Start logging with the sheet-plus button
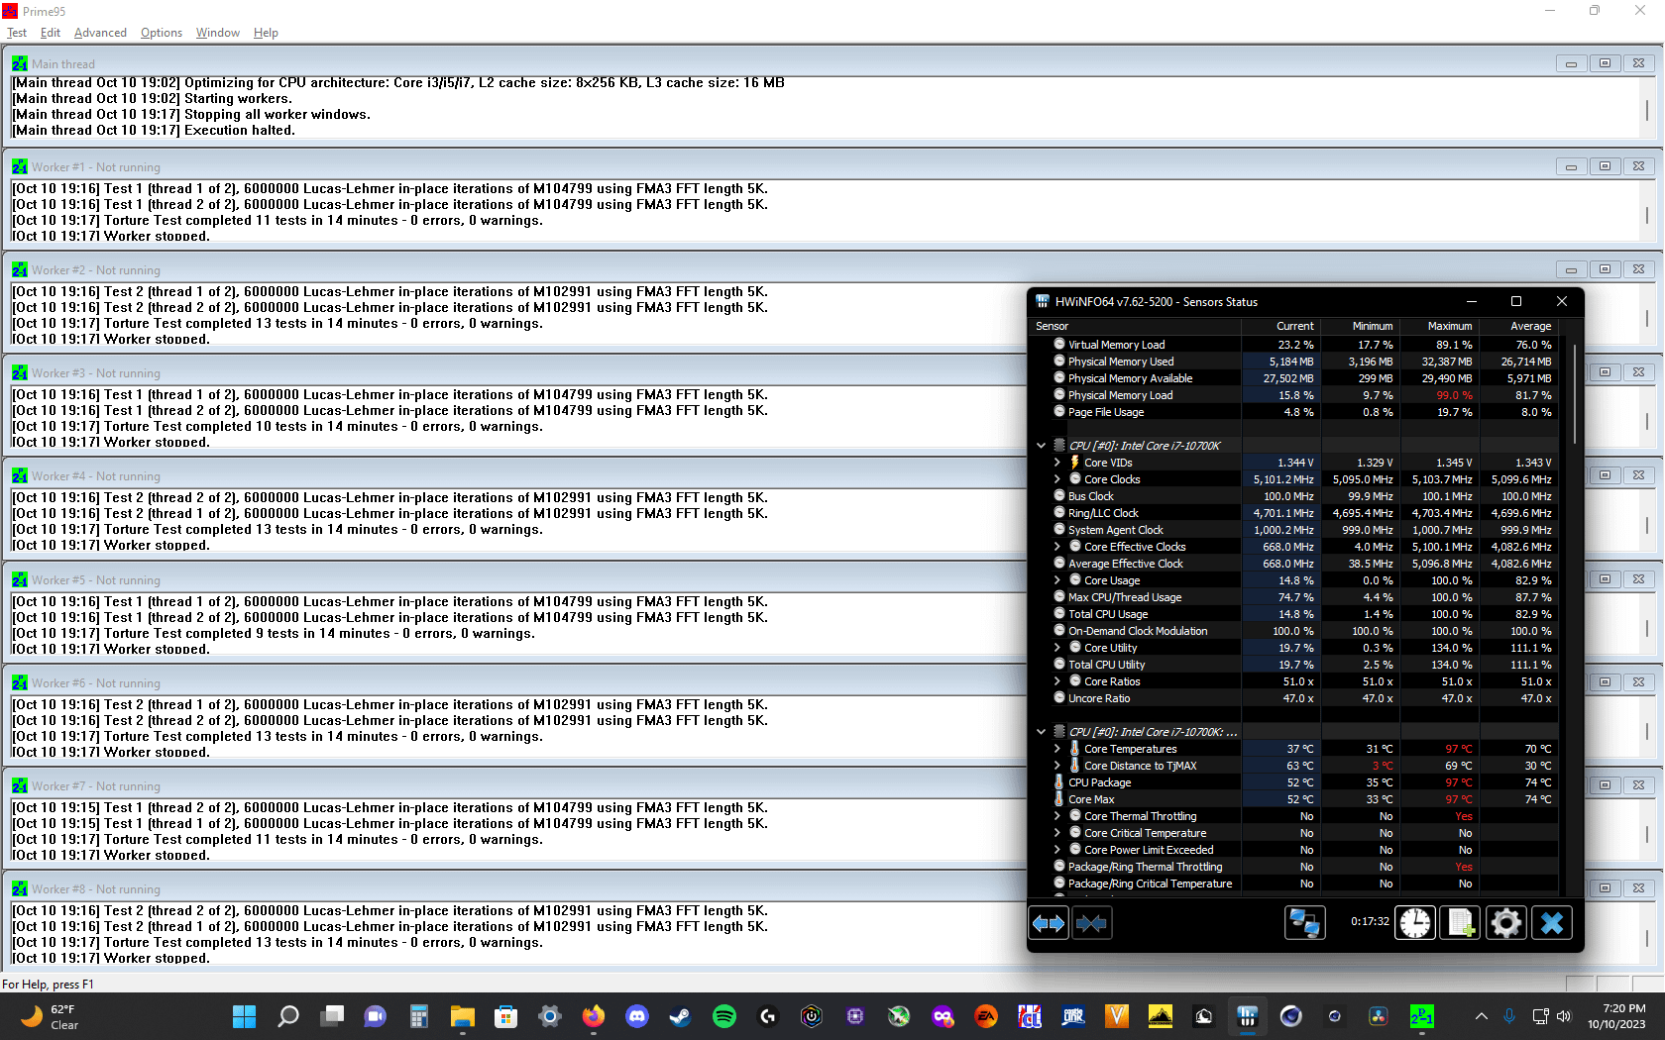This screenshot has height=1040, width=1665. (1461, 923)
